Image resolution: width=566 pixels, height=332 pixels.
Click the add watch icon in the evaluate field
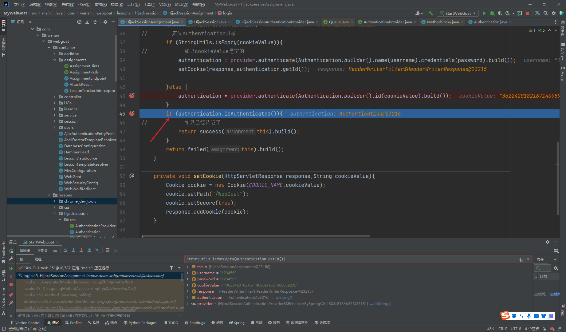pos(521,259)
